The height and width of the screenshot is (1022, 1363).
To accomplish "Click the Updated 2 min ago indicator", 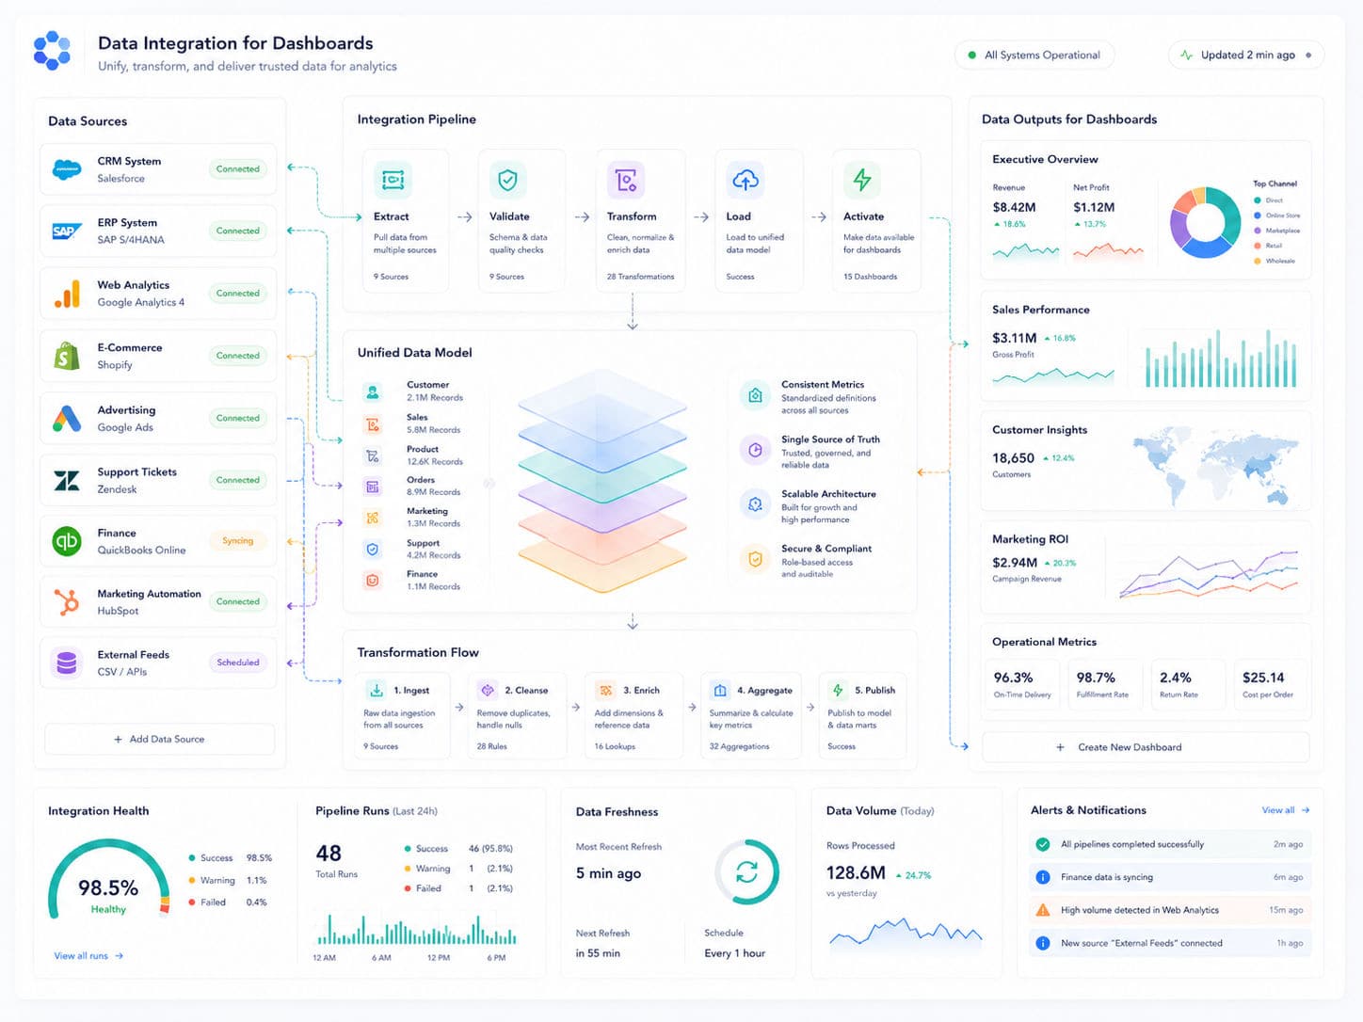I will (x=1246, y=56).
